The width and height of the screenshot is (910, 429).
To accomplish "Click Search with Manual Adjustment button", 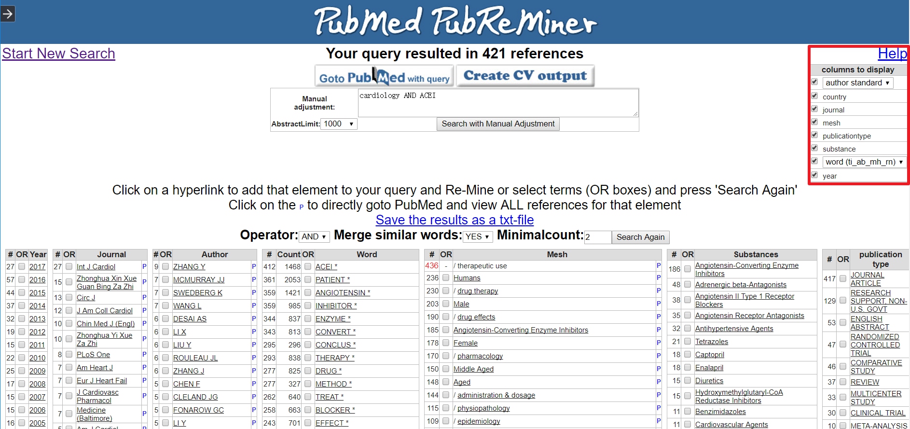I will (x=498, y=124).
